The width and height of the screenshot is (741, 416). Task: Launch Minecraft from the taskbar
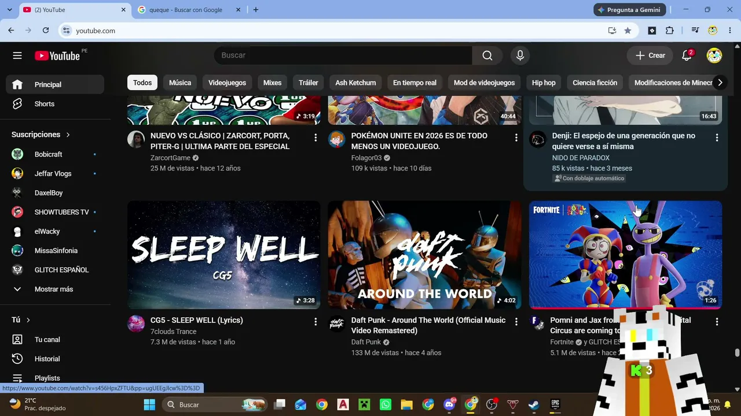364,404
